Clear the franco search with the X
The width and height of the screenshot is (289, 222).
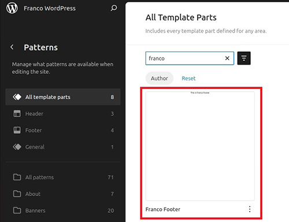click(x=227, y=58)
